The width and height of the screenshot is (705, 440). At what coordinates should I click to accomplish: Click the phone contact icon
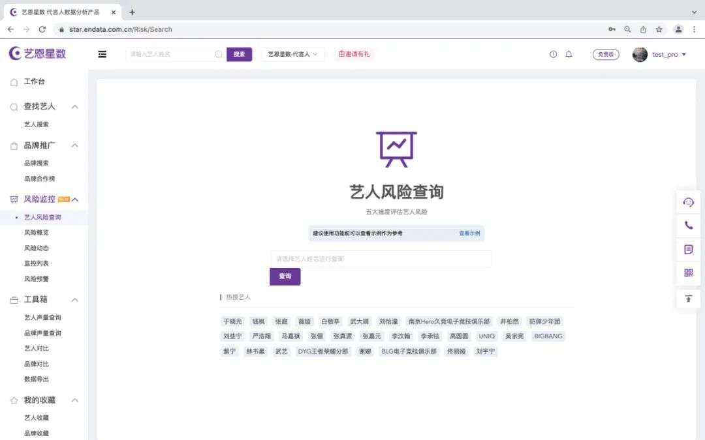point(689,226)
